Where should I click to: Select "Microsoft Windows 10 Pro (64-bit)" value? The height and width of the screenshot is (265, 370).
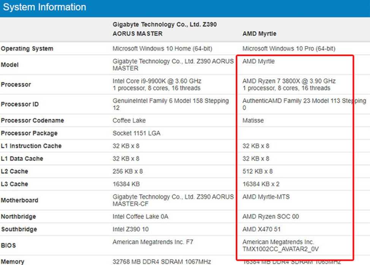point(289,49)
